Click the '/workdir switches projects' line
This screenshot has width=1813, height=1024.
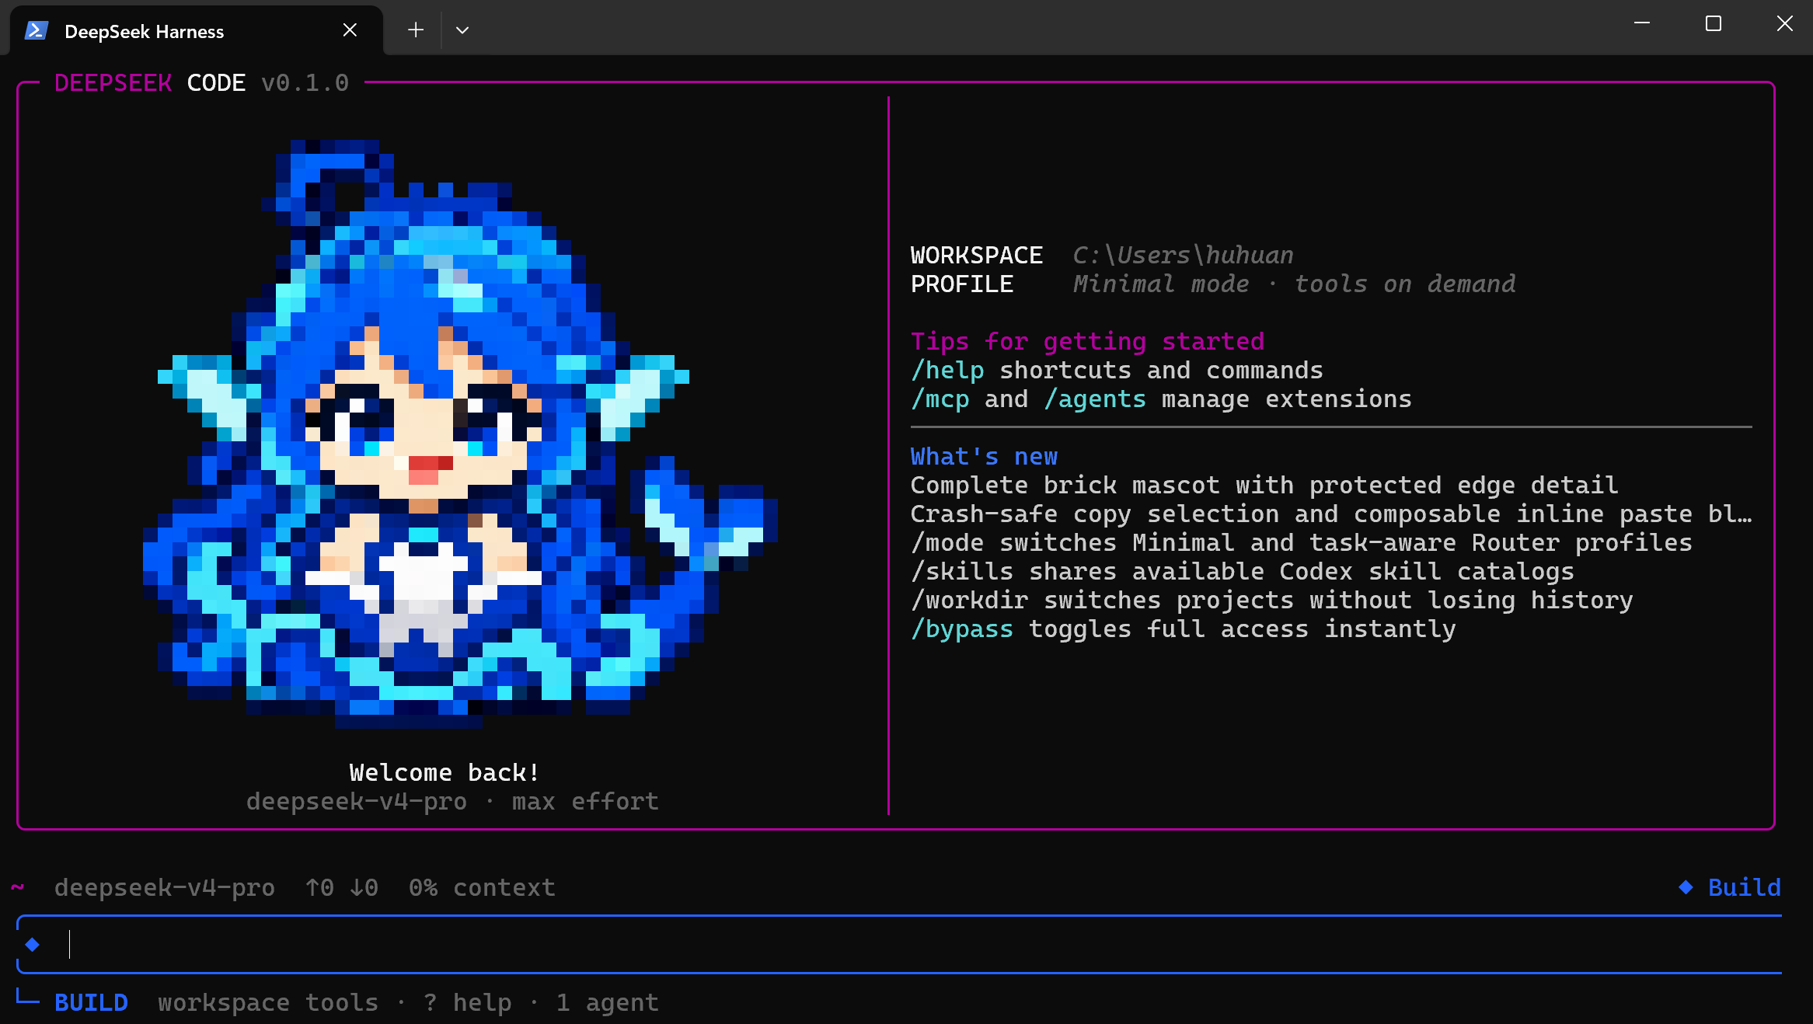pyautogui.click(x=1272, y=601)
